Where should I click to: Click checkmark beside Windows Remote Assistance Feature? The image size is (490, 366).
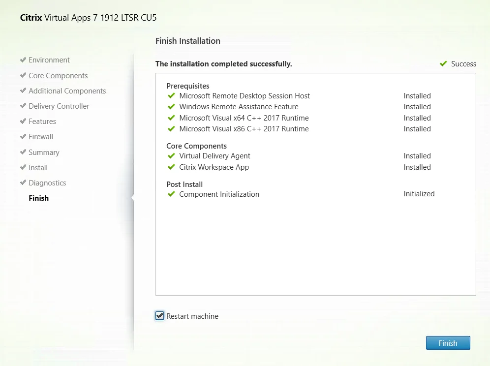pos(171,107)
